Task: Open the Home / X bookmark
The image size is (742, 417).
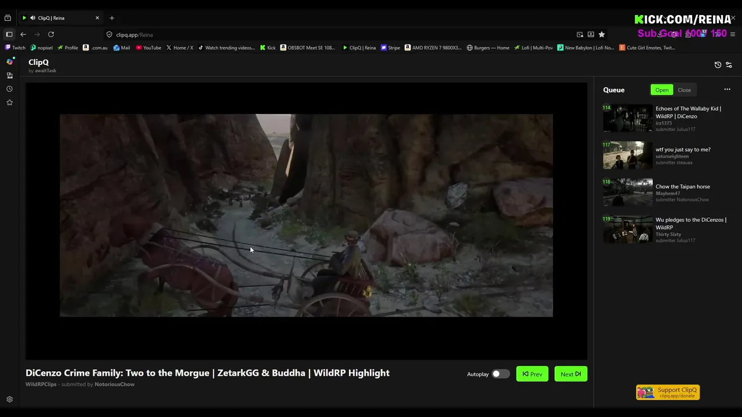Action: click(179, 48)
